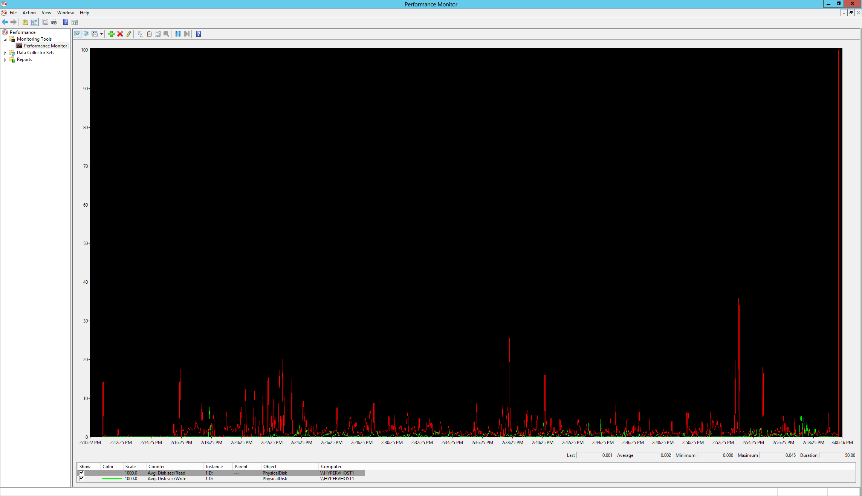Select View Current Activity graph icon
The height and width of the screenshot is (496, 862).
click(77, 34)
